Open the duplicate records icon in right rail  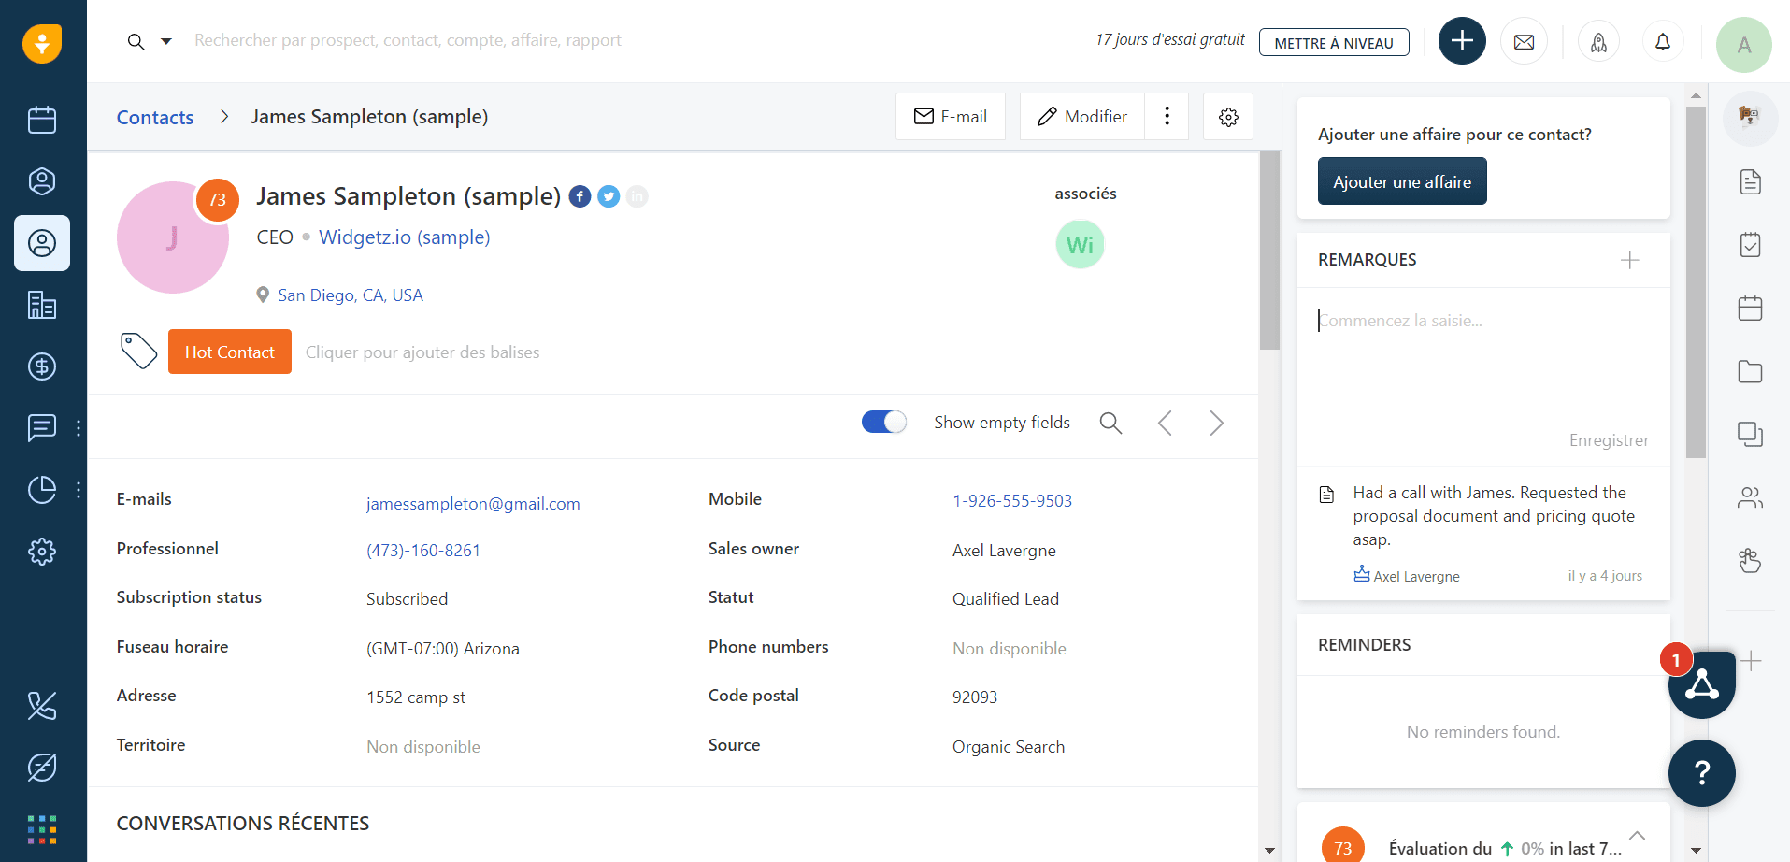click(1750, 434)
